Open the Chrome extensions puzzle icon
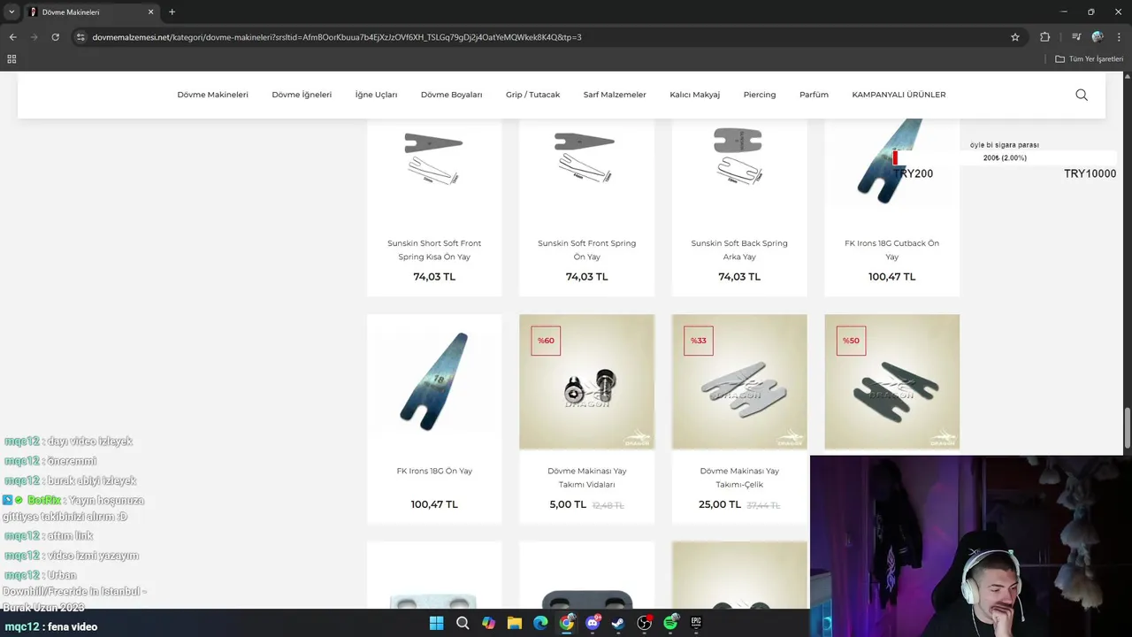 (x=1045, y=37)
